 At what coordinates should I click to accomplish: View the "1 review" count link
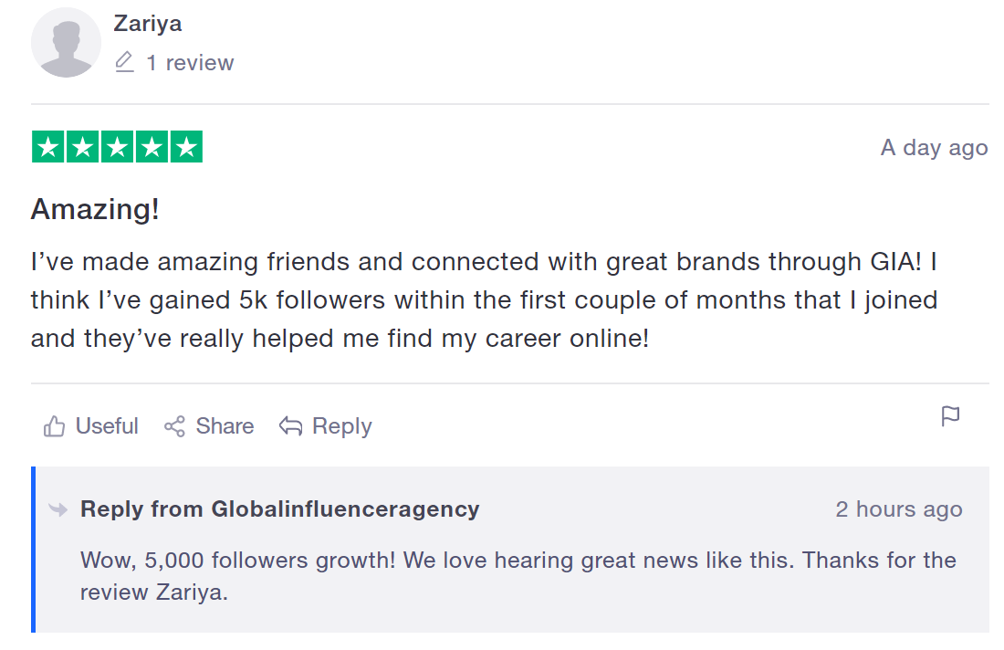point(190,63)
